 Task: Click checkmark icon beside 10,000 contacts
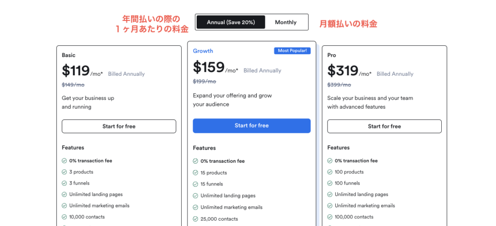64,217
